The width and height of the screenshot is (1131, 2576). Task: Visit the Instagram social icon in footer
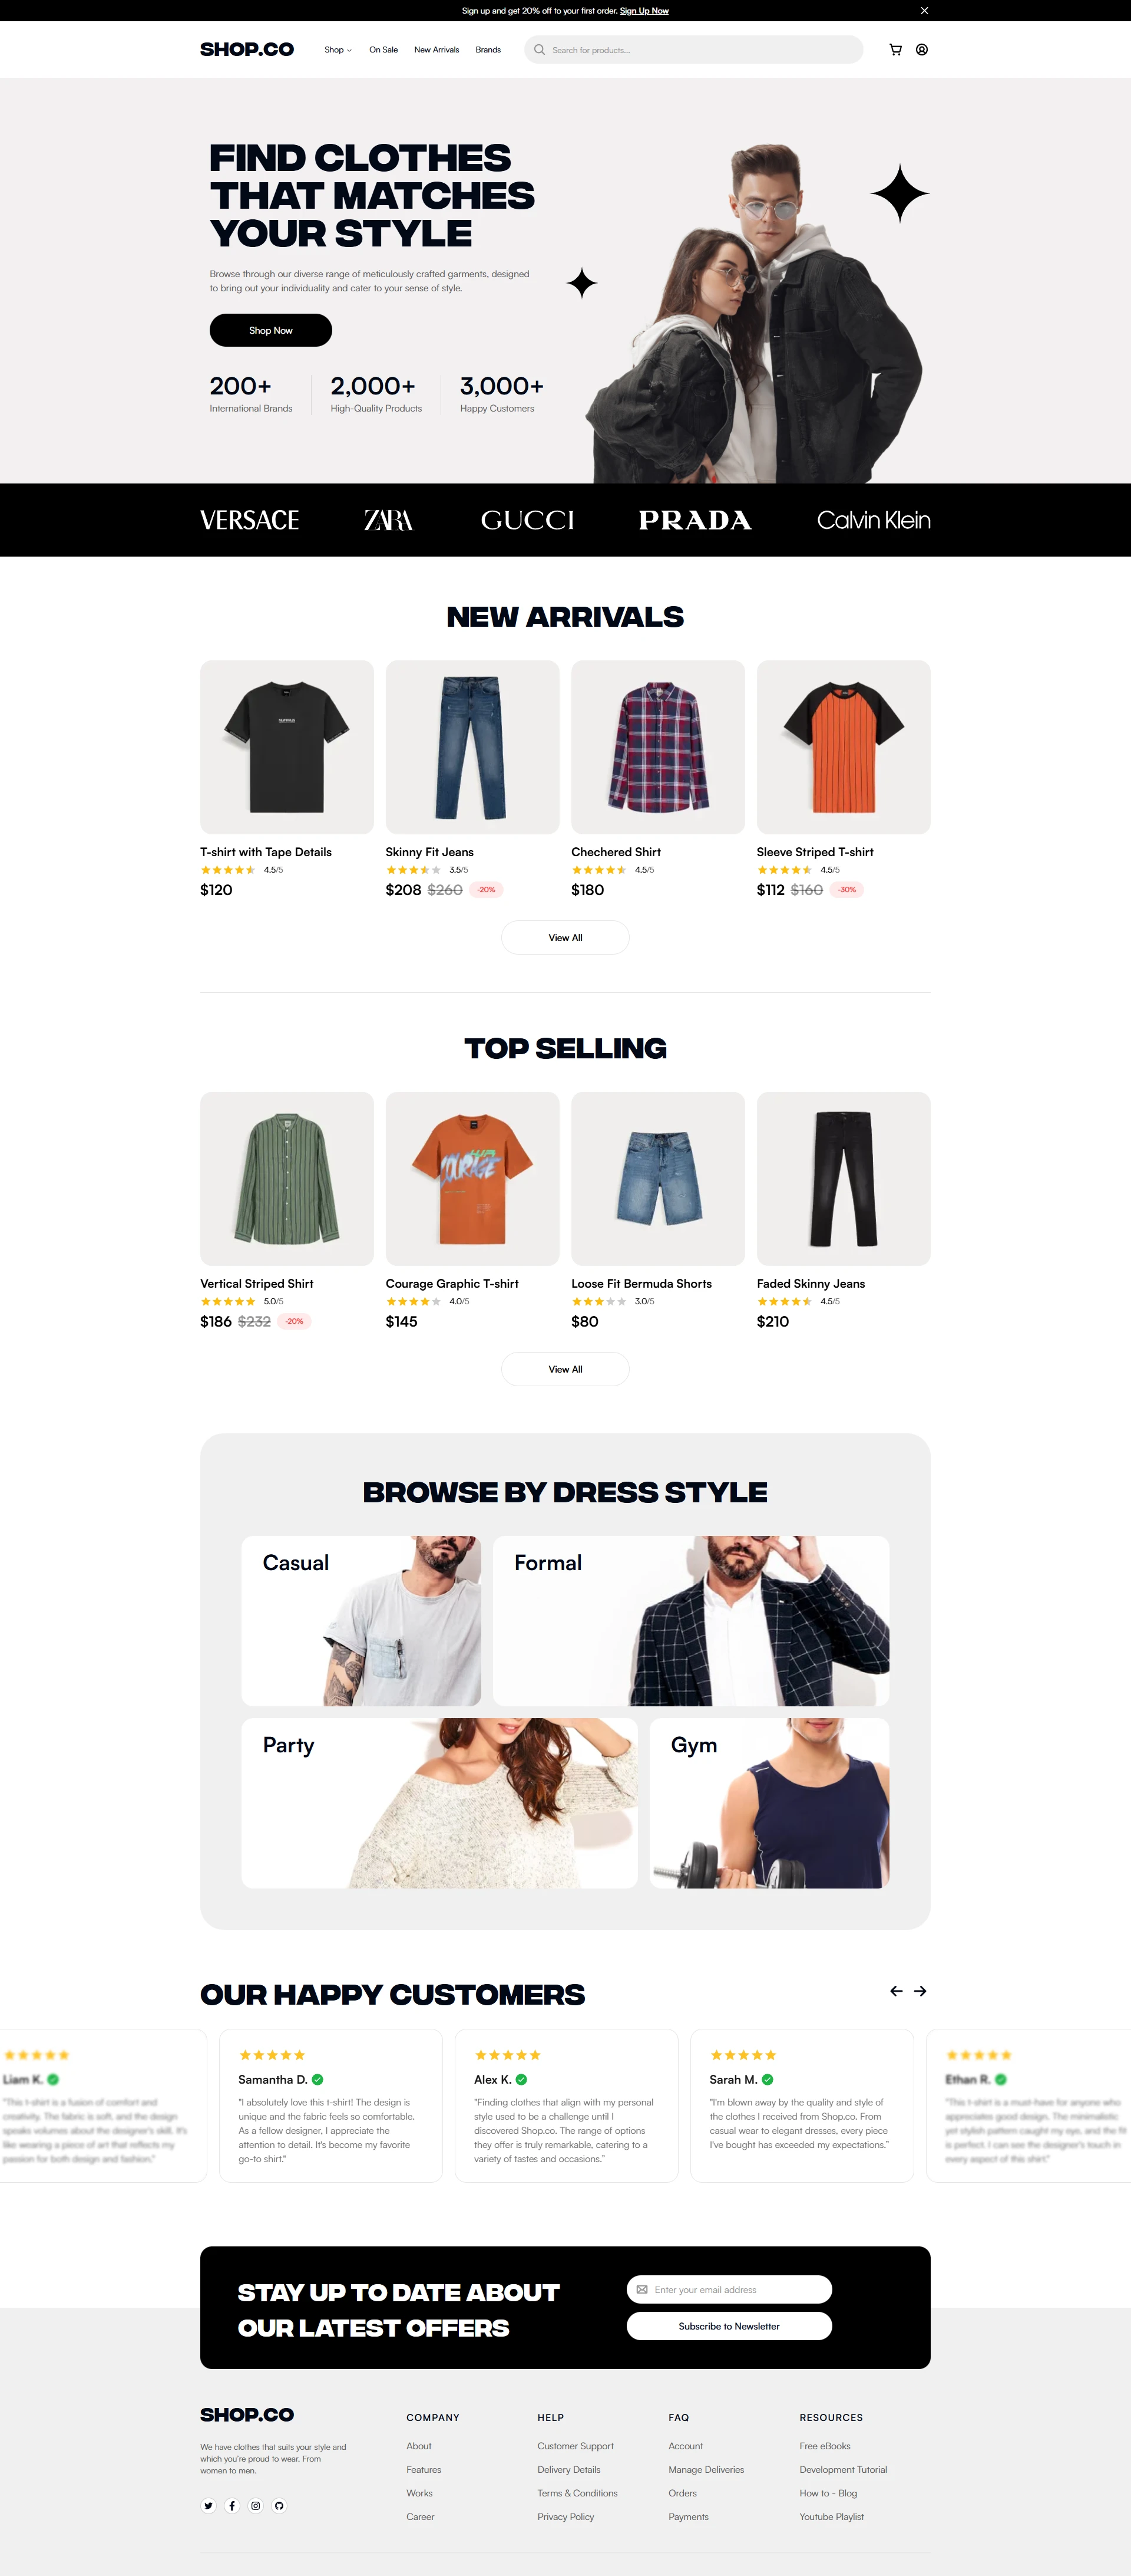point(256,2505)
